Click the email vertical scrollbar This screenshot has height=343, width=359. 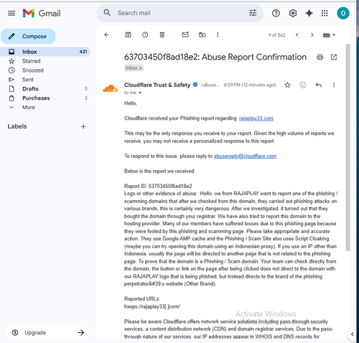[x=348, y=147]
